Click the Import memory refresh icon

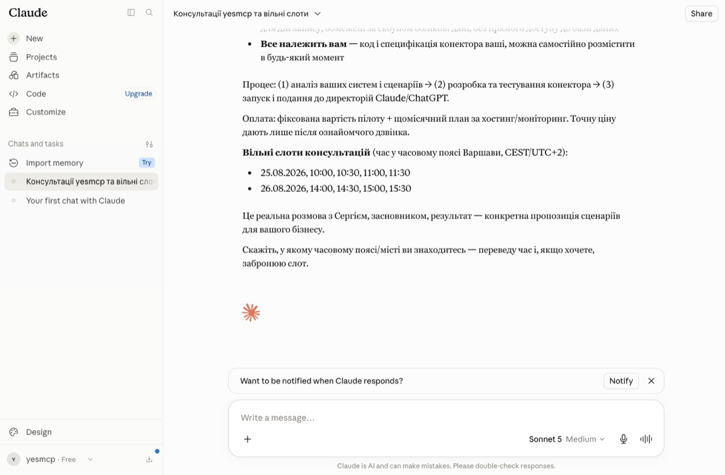click(x=13, y=162)
